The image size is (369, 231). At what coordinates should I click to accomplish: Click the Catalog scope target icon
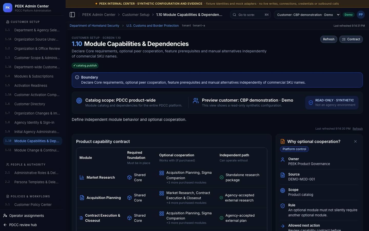point(79,101)
